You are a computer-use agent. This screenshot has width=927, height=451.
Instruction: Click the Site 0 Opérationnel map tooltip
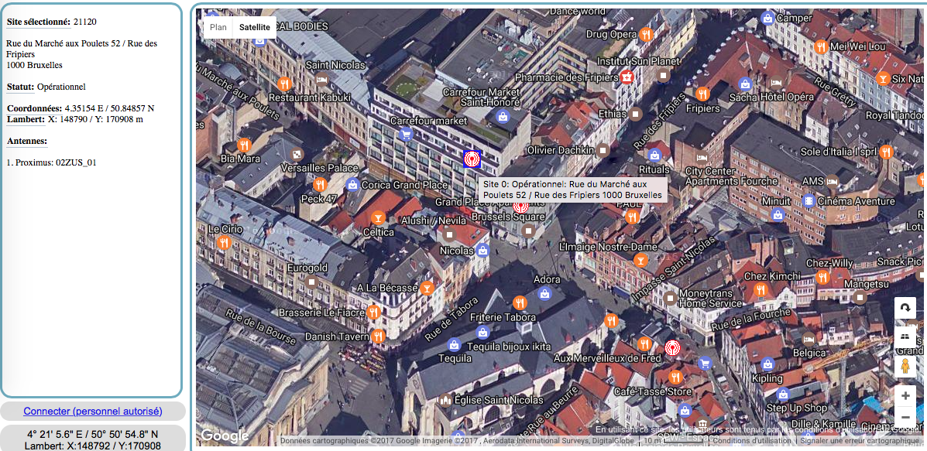[x=572, y=190]
